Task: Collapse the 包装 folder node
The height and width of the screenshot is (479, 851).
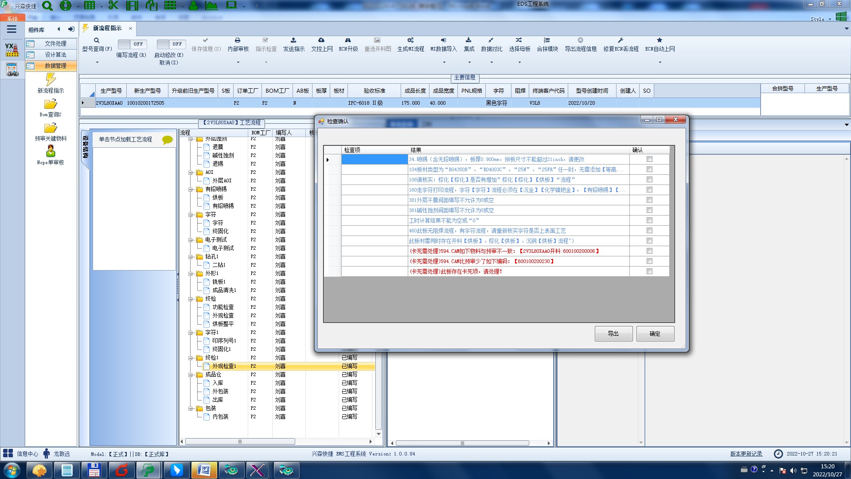Action: tap(191, 408)
